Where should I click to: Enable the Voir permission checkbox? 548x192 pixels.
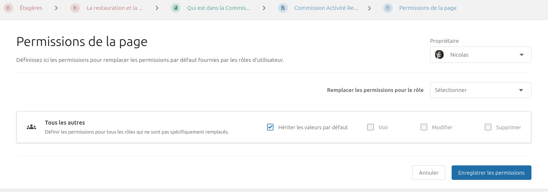[x=371, y=127]
